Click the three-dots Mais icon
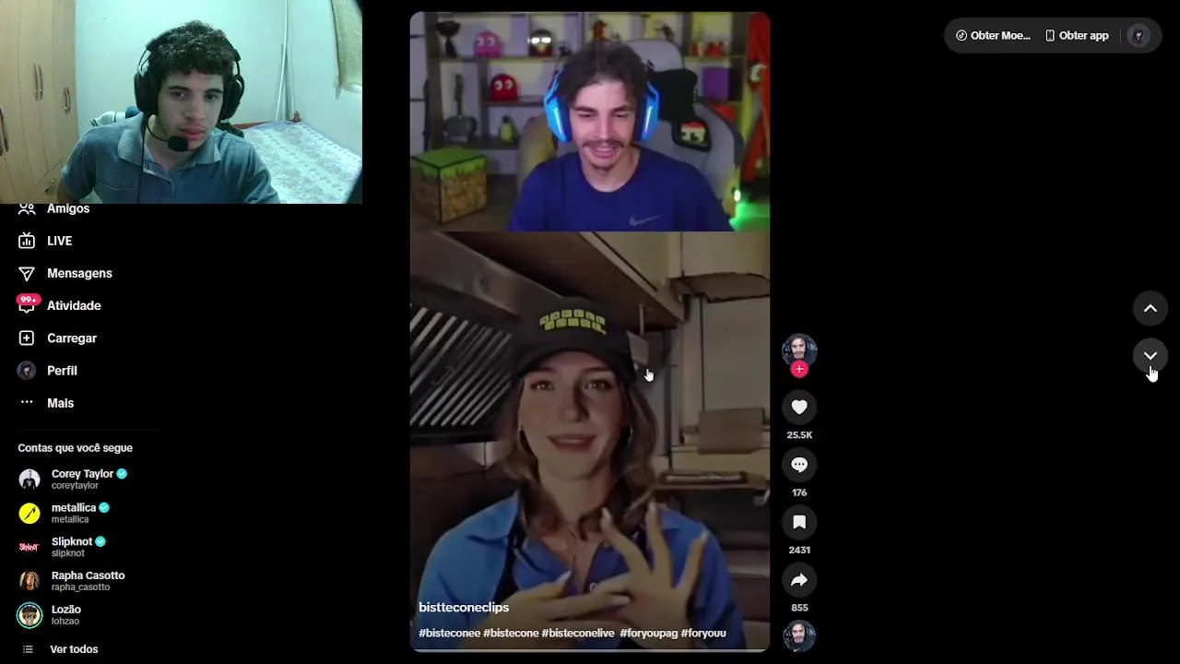The image size is (1180, 664). [x=27, y=403]
